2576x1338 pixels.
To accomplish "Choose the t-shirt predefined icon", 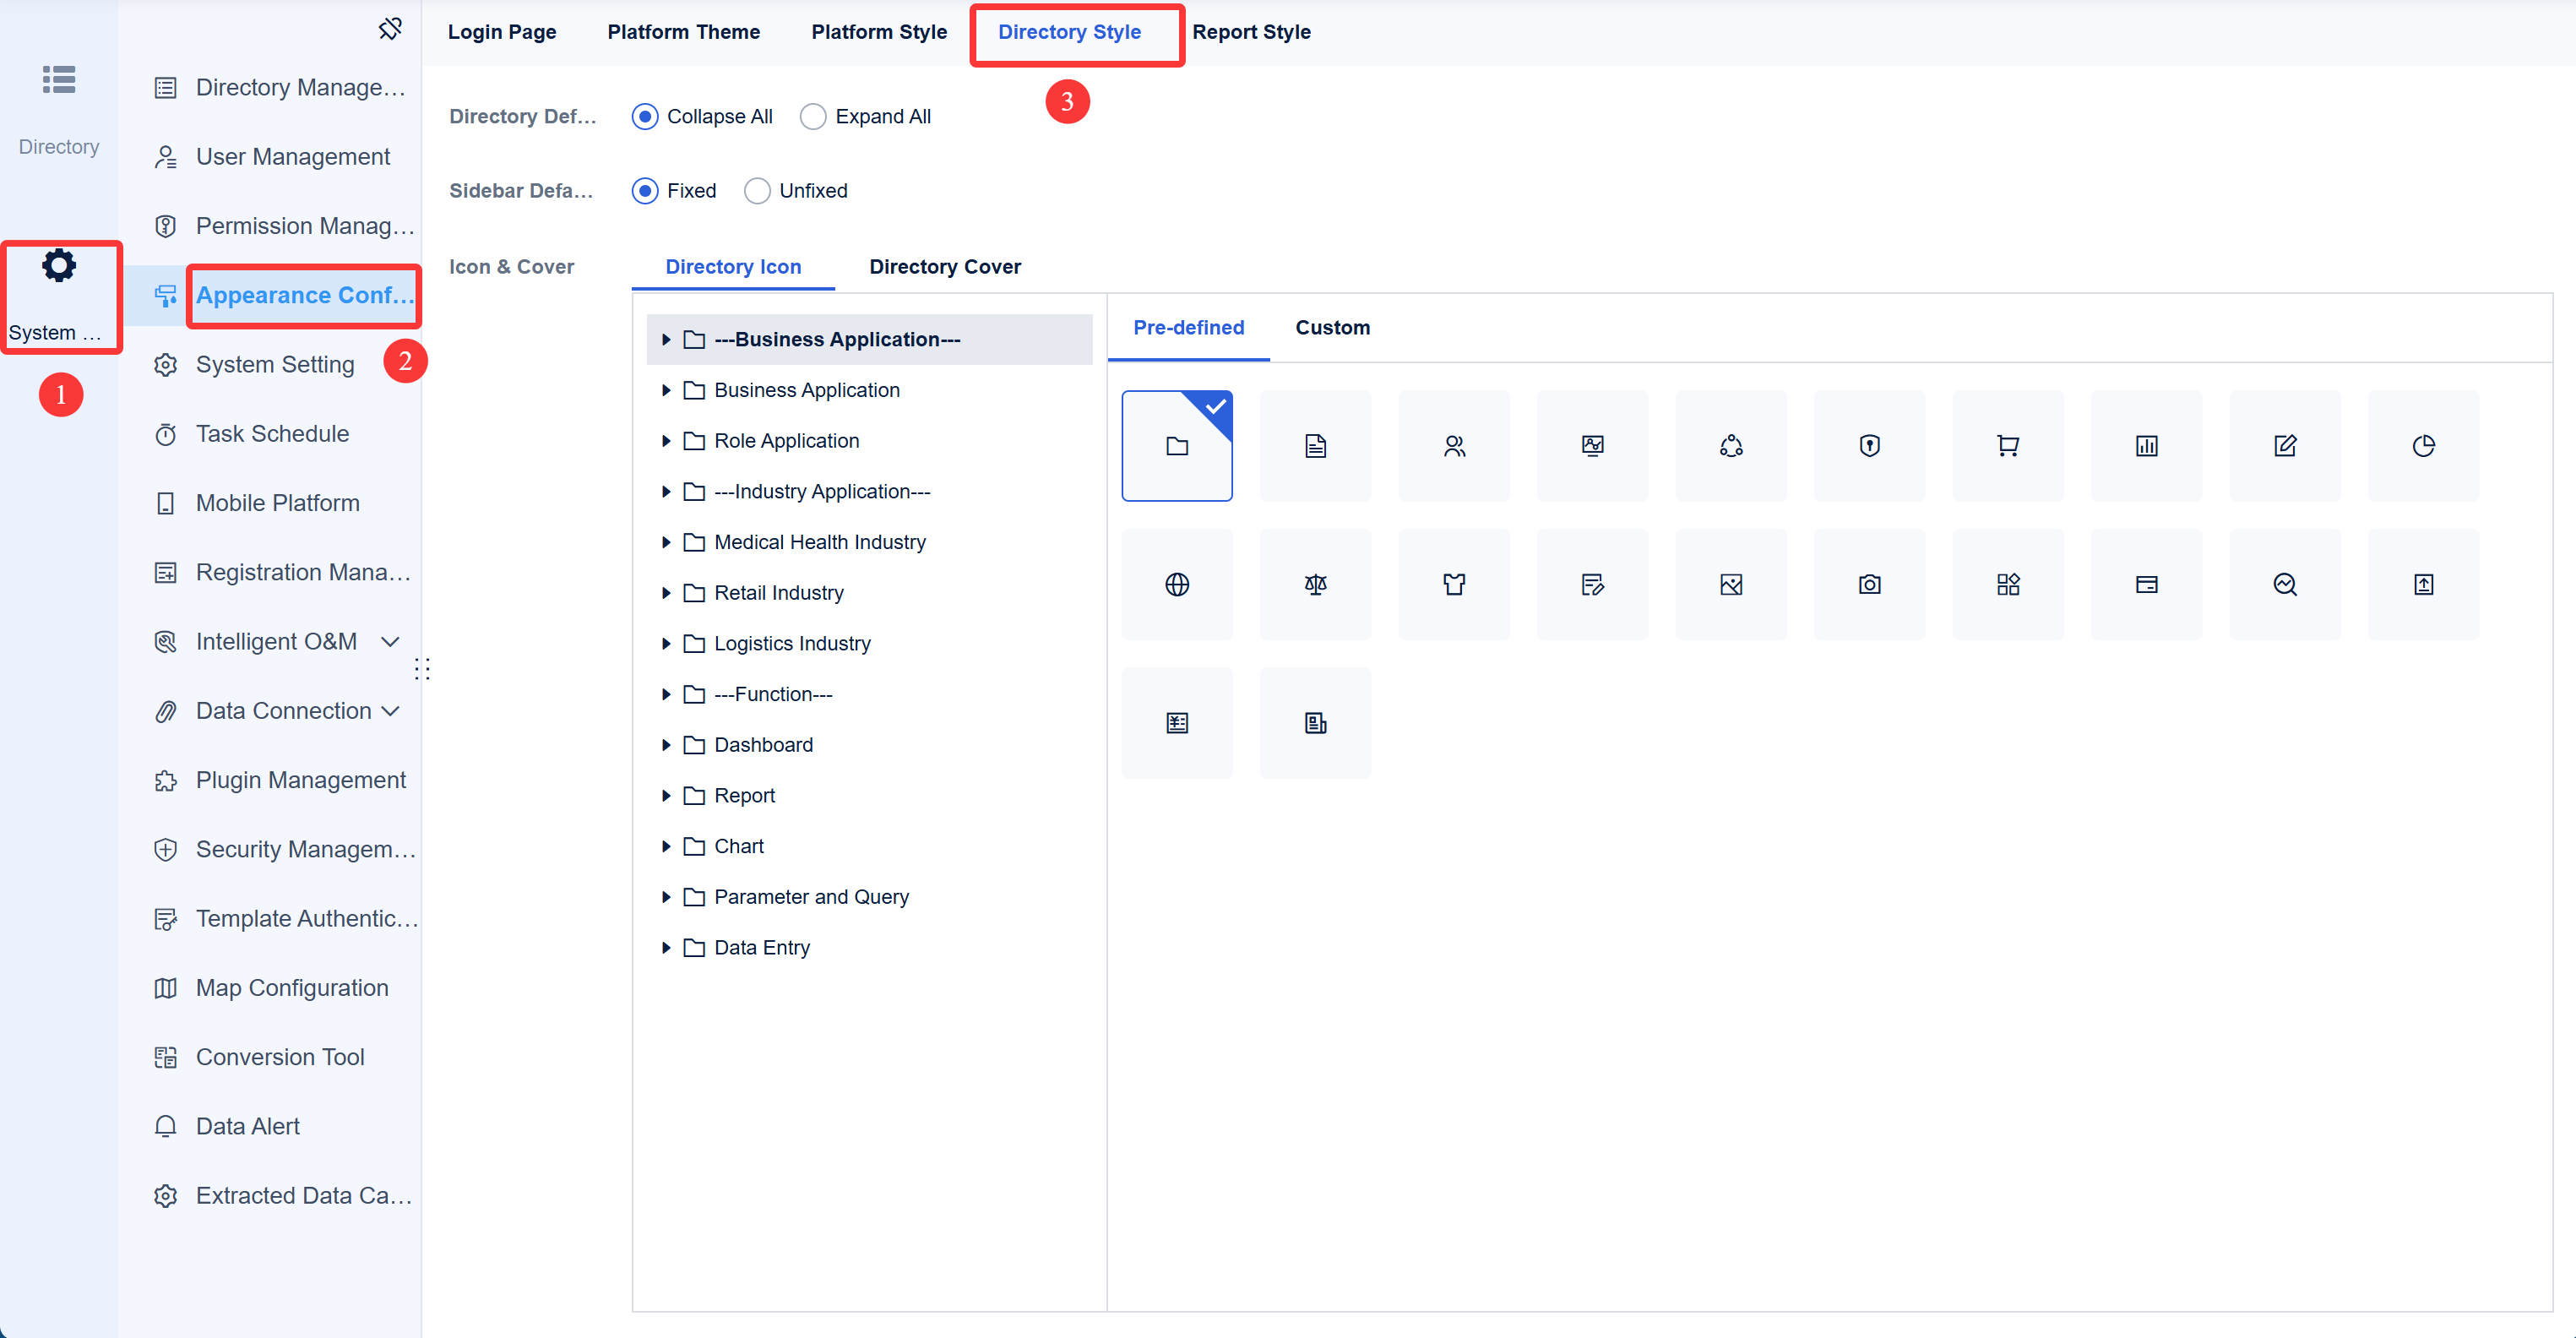I will [1454, 584].
